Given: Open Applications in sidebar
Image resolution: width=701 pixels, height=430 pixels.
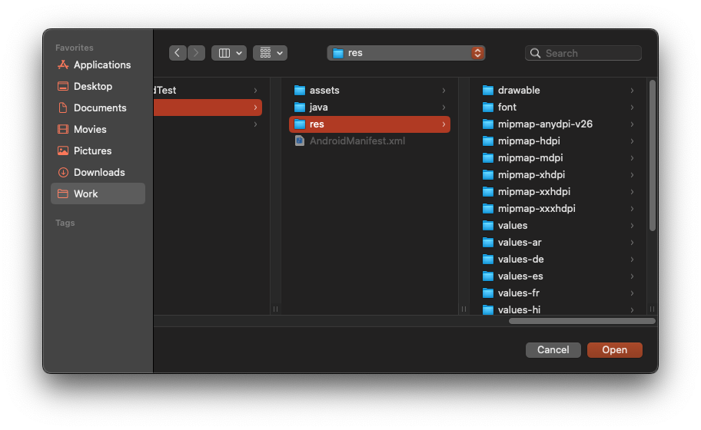Looking at the screenshot, I should pyautogui.click(x=98, y=64).
